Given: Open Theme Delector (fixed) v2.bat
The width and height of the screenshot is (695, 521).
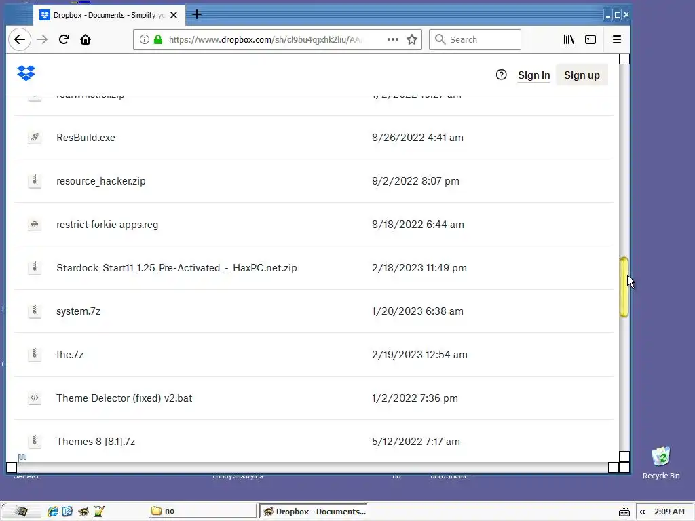Looking at the screenshot, I should click(124, 398).
